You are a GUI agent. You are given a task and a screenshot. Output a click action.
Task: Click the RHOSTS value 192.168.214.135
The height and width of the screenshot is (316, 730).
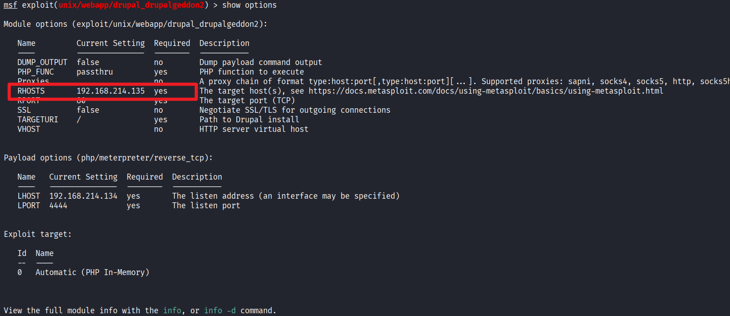[x=111, y=91]
